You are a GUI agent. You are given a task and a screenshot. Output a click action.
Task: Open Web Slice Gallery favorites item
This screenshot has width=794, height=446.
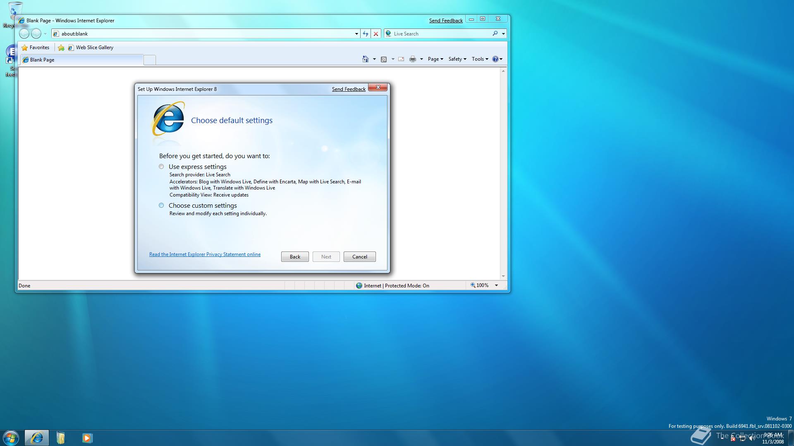91,47
